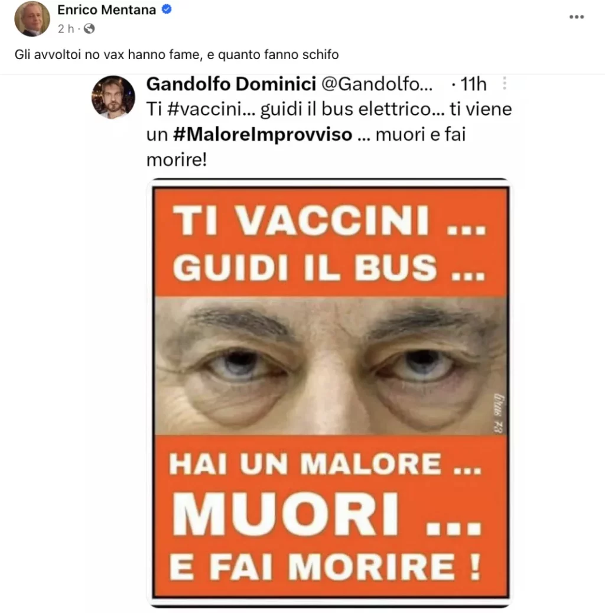Open the orange meme image
Viewport: 605px width, 613px height.
[331, 392]
